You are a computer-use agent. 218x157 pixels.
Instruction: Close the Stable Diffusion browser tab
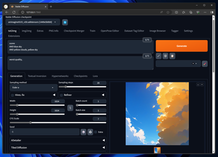point(45,7)
